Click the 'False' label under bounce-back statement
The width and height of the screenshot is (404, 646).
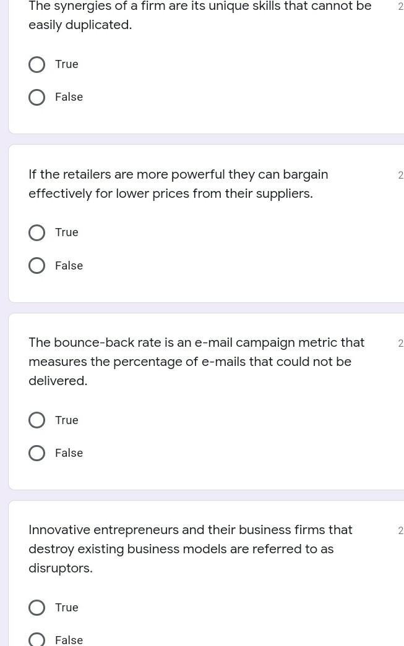[x=69, y=453]
